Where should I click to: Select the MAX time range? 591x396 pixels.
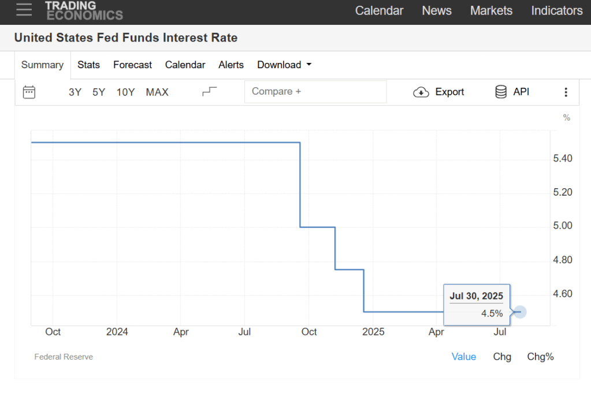[157, 92]
